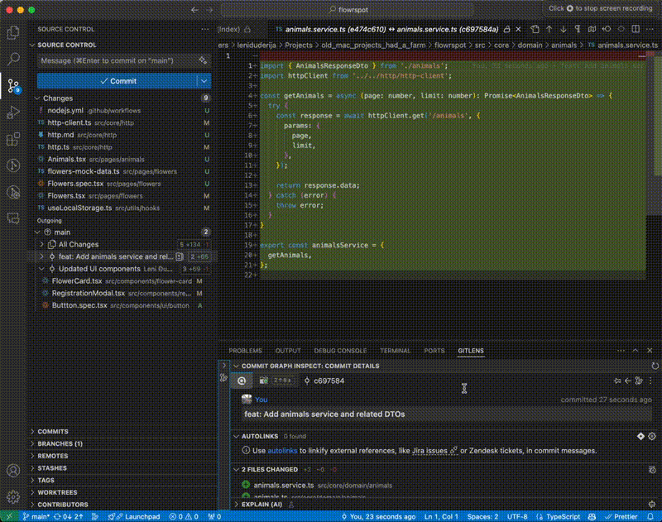Expand the COMMITS section
This screenshot has width=662, height=522.
pos(53,431)
